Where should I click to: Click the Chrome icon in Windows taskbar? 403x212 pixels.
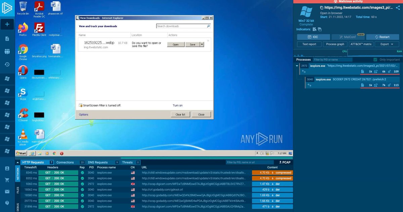click(54, 153)
